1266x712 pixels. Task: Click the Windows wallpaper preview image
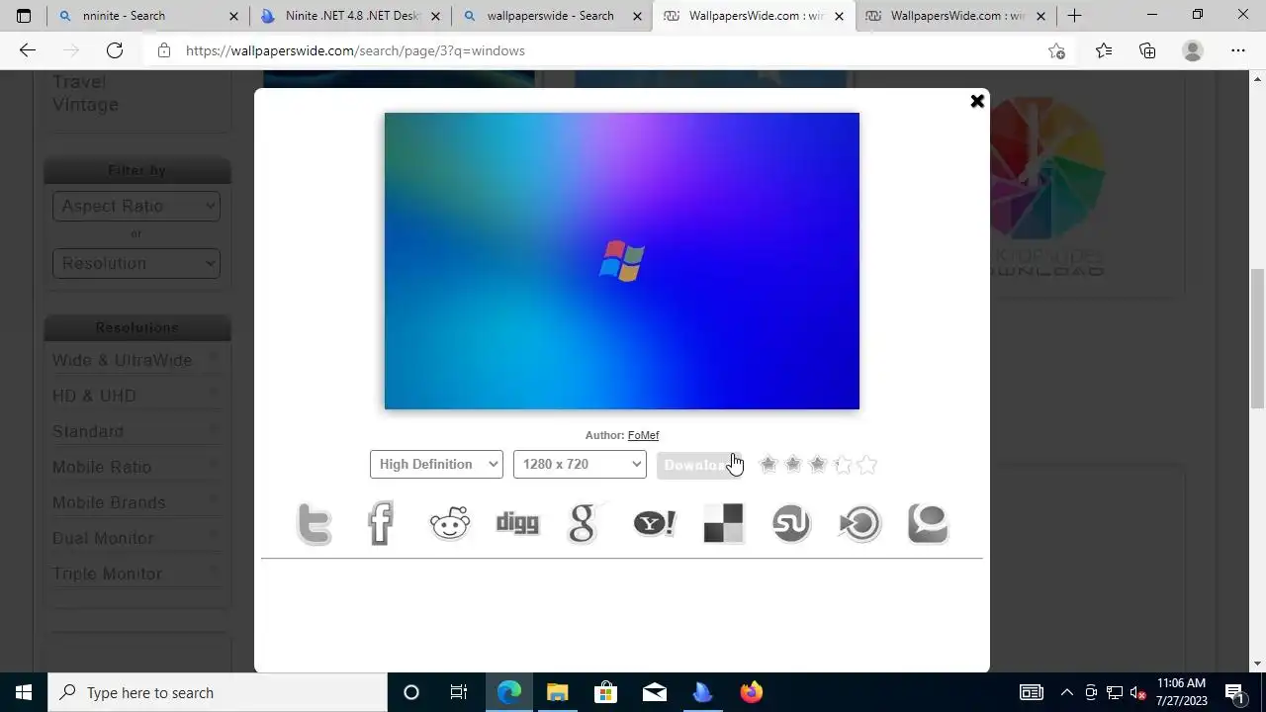pyautogui.click(x=622, y=261)
